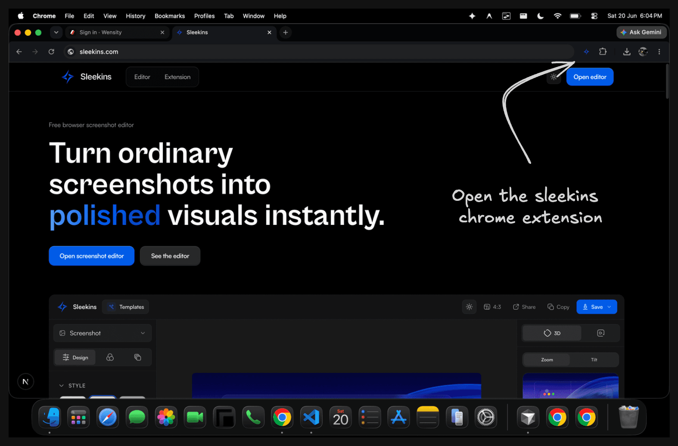Click the round N badge at bottom left
678x446 pixels.
(x=25, y=381)
